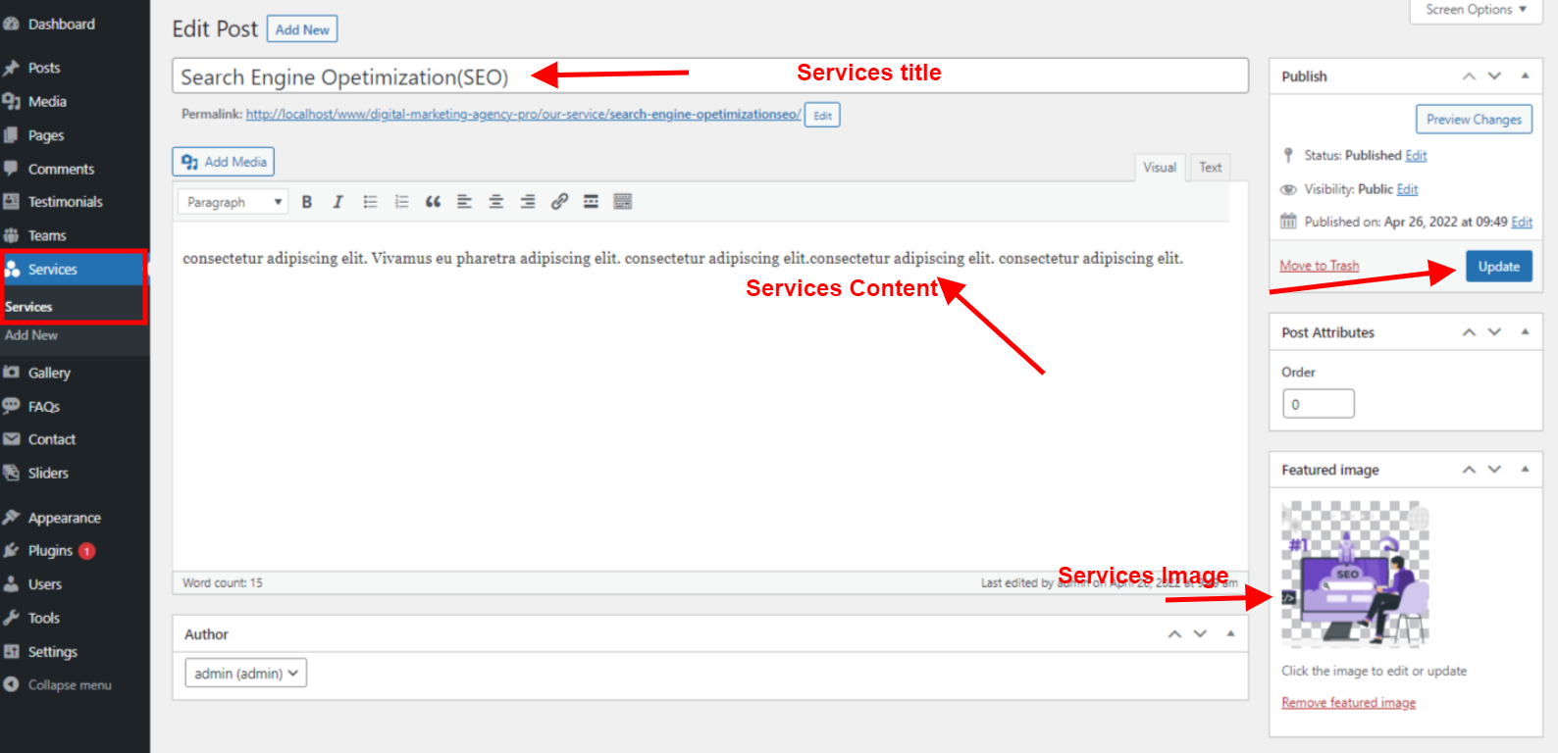Insert or edit link icon

click(559, 202)
